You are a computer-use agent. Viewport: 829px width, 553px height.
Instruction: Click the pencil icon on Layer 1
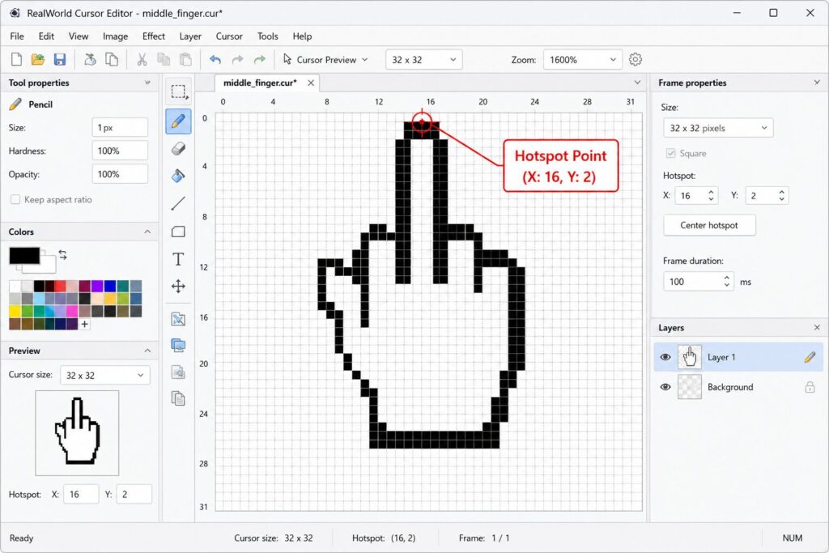[x=810, y=357]
